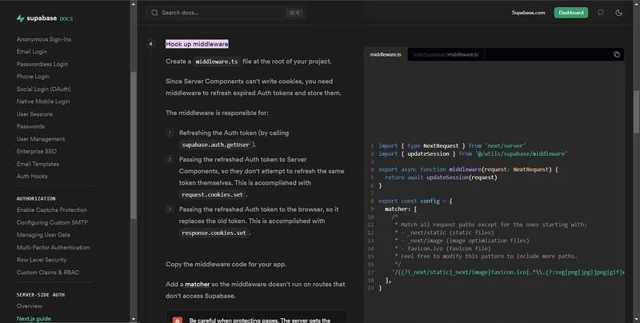640x323 pixels.
Task: Click the Supabase logo icon
Action: click(20, 18)
